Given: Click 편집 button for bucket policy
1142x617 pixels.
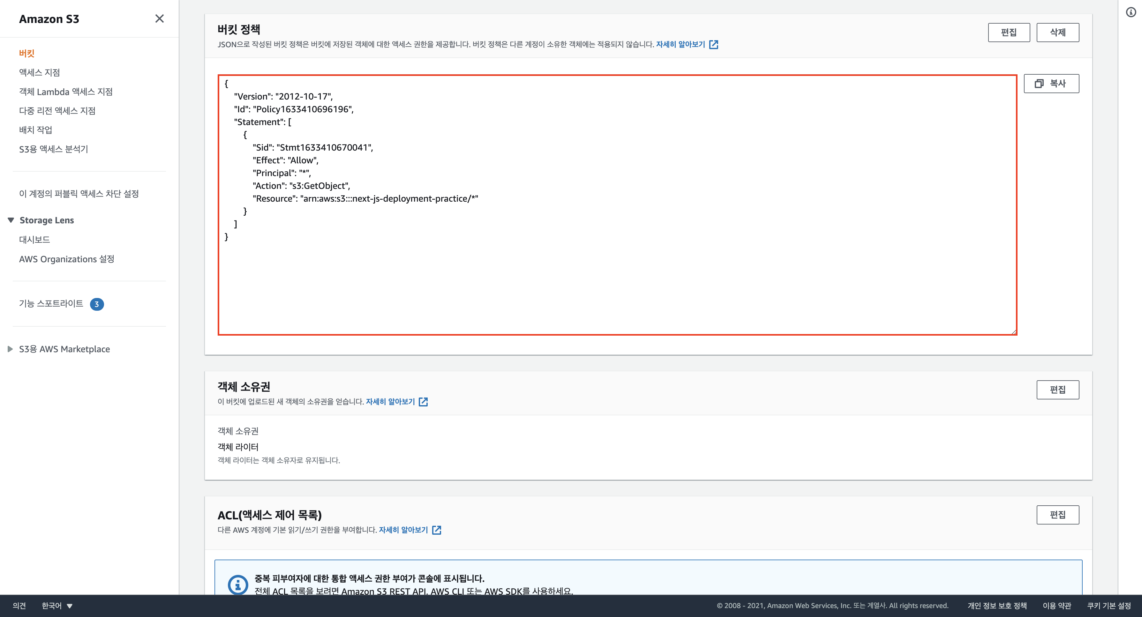Looking at the screenshot, I should 1009,33.
